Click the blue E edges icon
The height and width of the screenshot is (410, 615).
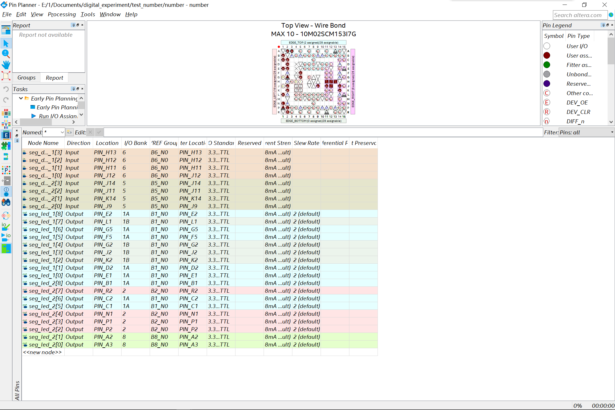click(6, 135)
